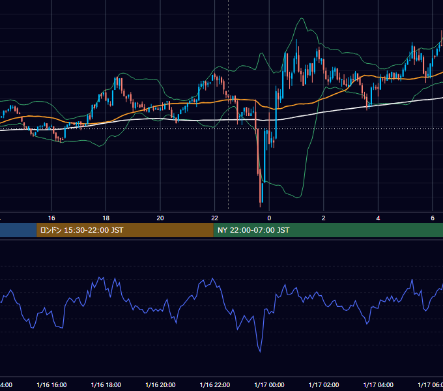443x391 pixels.
Task: Click the 4 hour label on price chart axis
Action: [378, 218]
